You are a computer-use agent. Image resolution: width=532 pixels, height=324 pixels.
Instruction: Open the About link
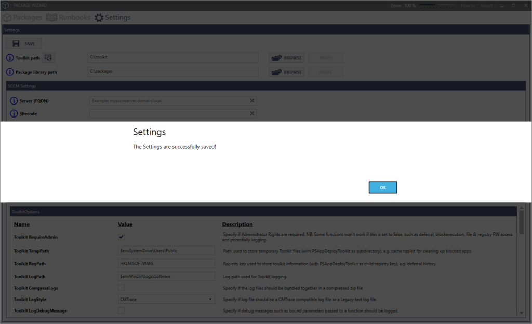486,6
